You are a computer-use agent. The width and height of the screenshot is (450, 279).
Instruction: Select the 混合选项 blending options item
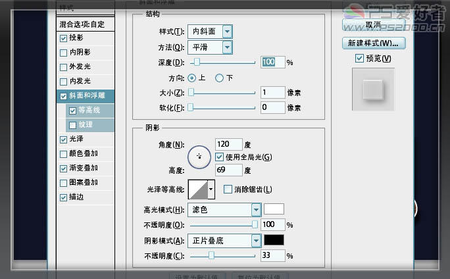point(86,24)
